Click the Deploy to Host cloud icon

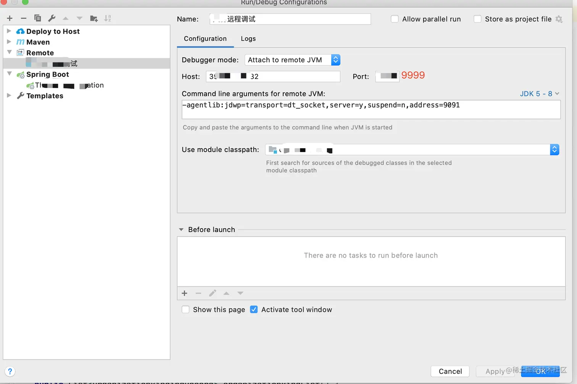click(21, 31)
